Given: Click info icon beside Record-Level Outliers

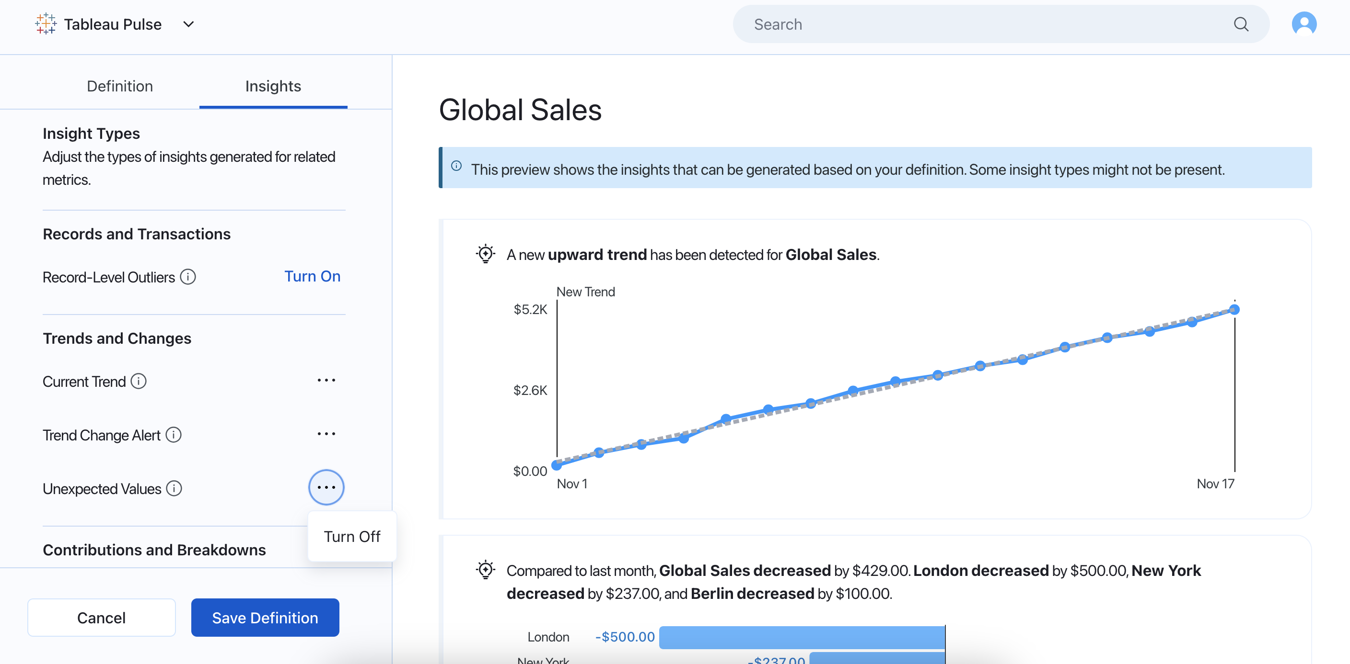Looking at the screenshot, I should [x=187, y=276].
